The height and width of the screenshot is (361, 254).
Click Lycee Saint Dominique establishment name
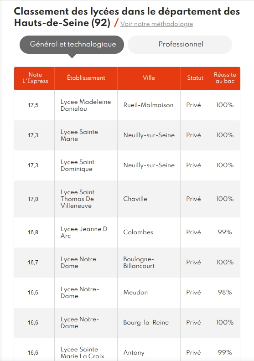78,165
